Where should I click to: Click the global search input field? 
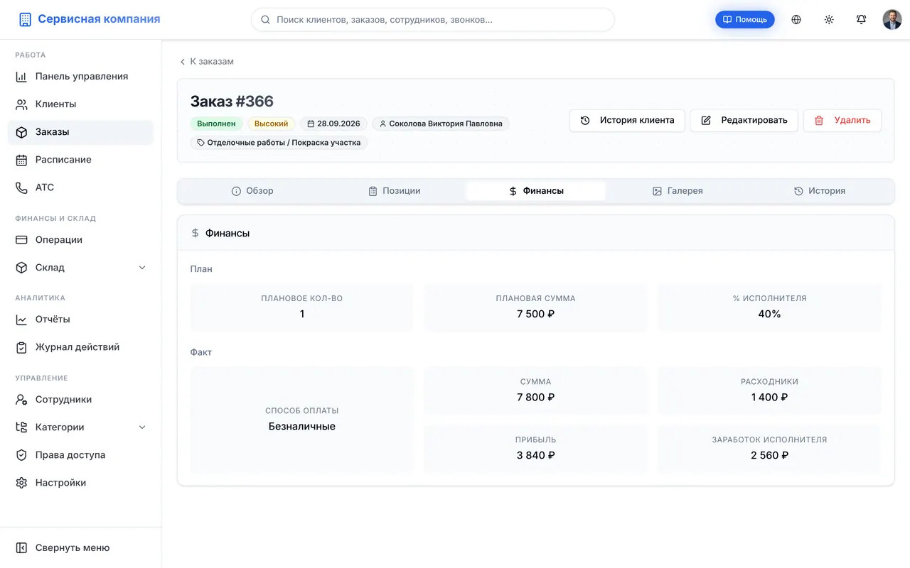(433, 20)
